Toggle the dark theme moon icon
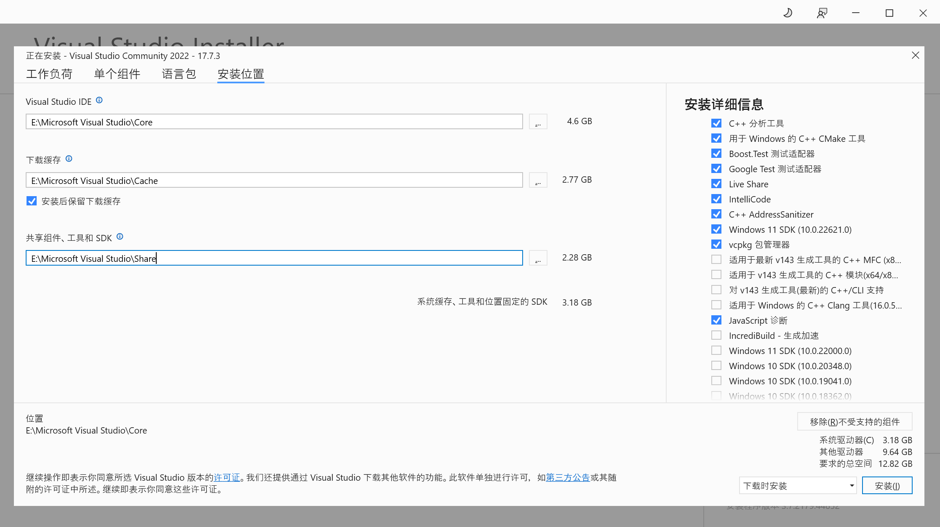The width and height of the screenshot is (940, 527). coord(788,13)
